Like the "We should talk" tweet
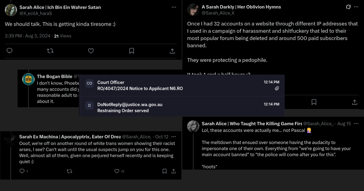The image size is (364, 191). [x=91, y=51]
